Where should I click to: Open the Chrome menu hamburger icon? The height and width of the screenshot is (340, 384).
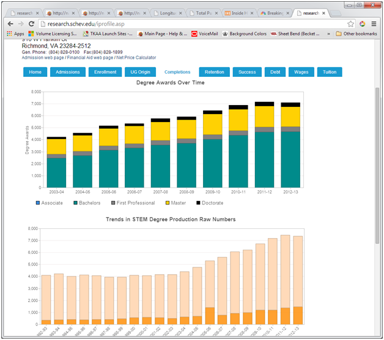(x=374, y=24)
